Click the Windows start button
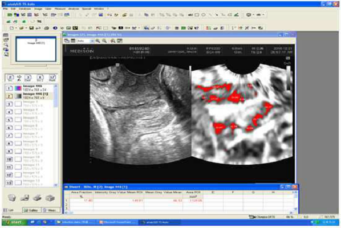The height and width of the screenshot is (228, 341). click(x=14, y=222)
